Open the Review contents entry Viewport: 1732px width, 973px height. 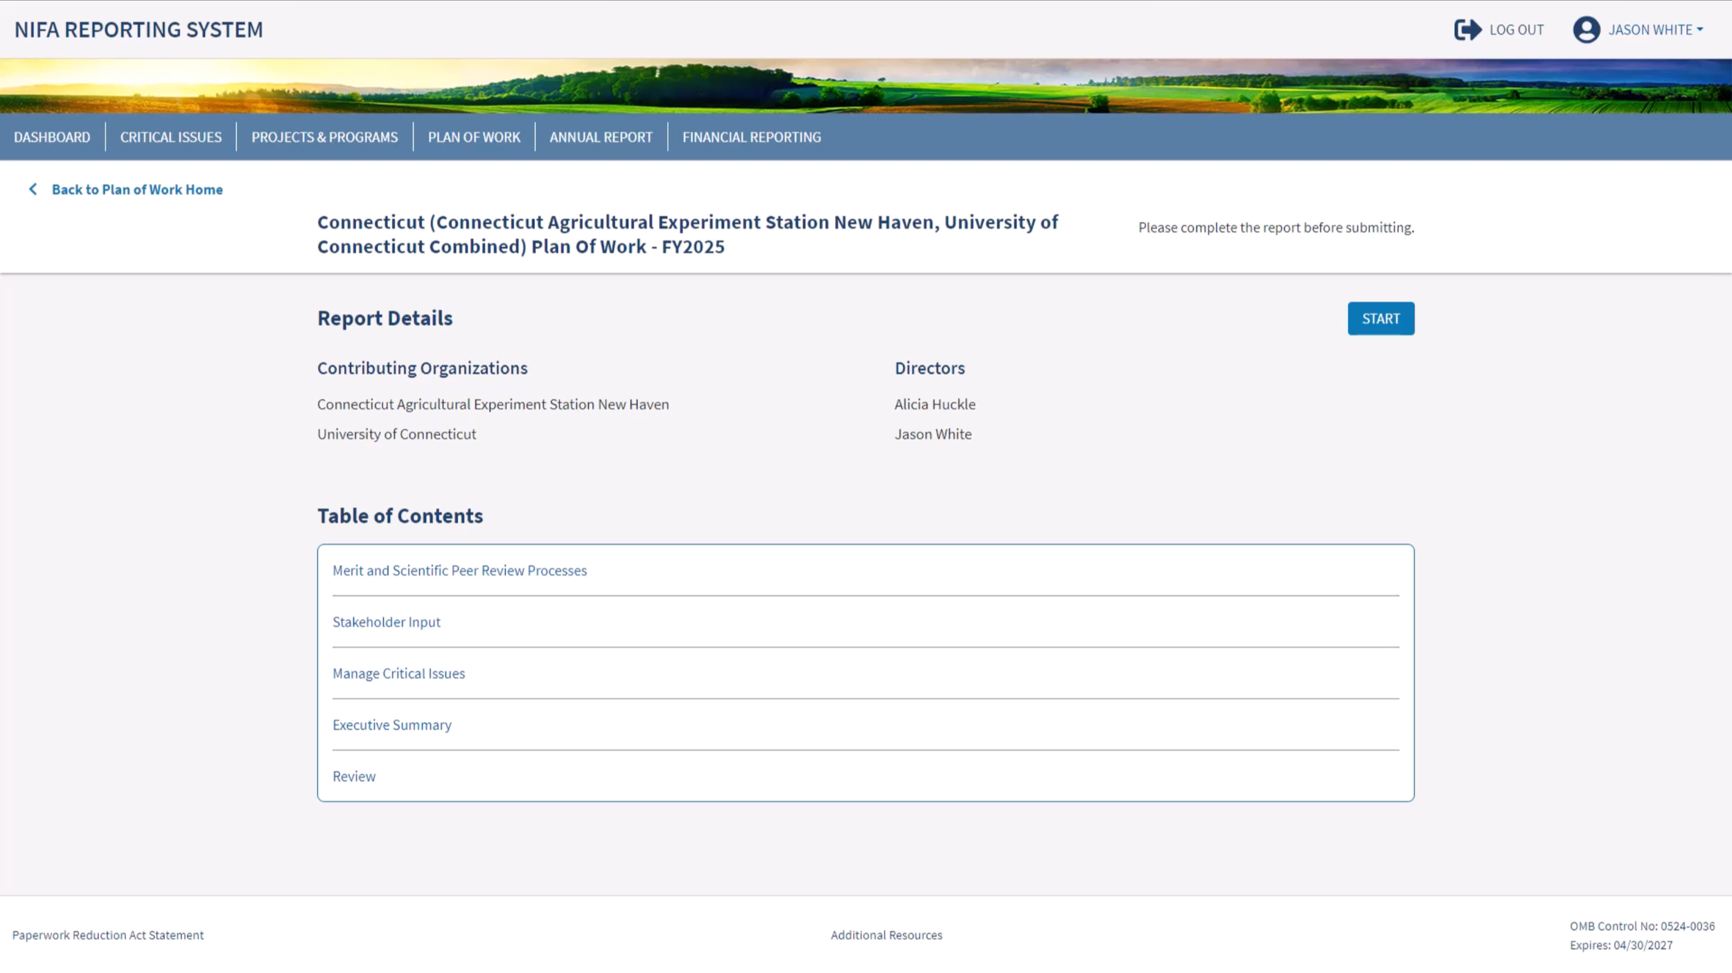pyautogui.click(x=353, y=776)
